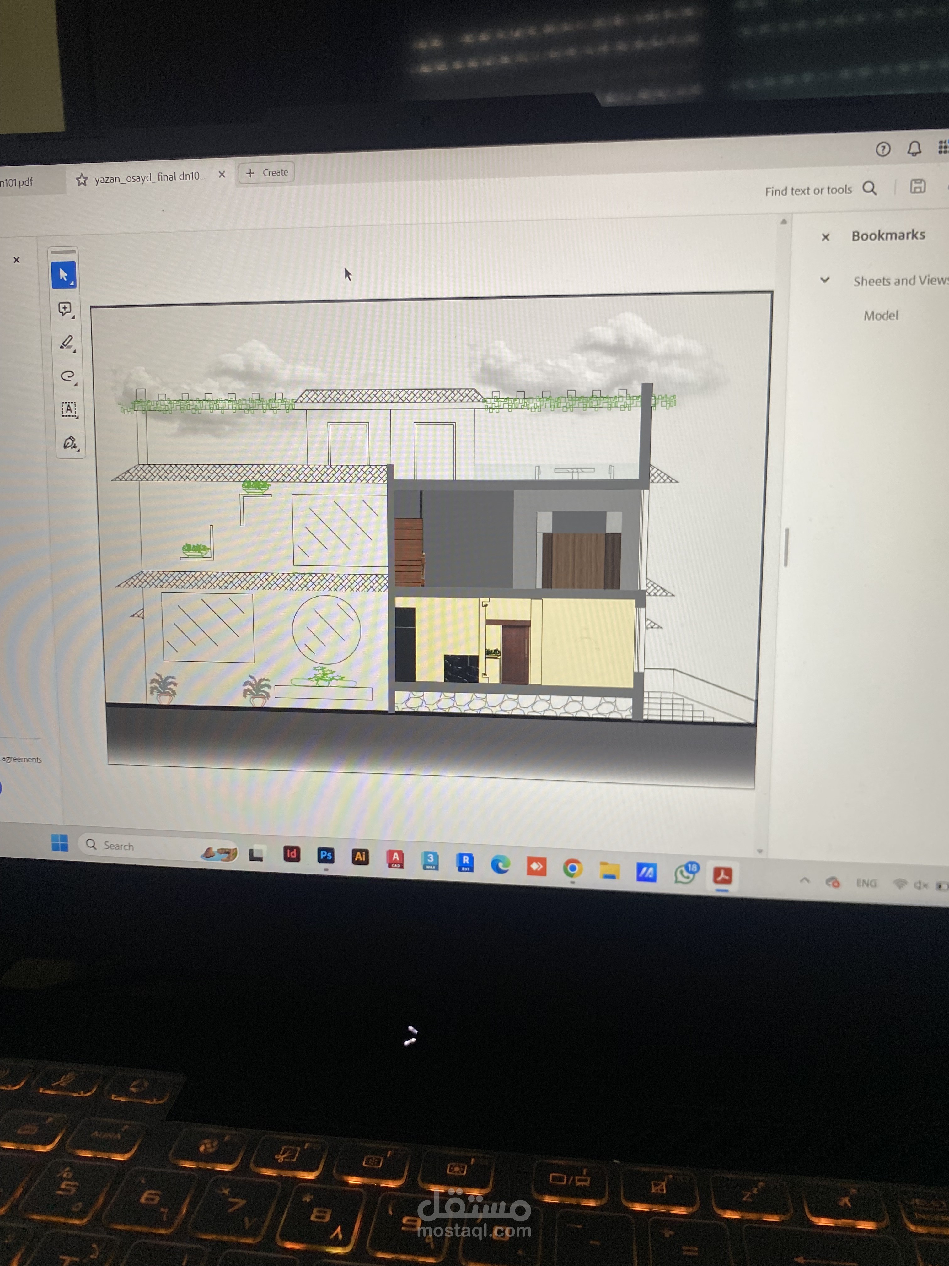Viewport: 949px width, 1266px height.
Task: Click the muted volume tray icon
Action: (920, 885)
